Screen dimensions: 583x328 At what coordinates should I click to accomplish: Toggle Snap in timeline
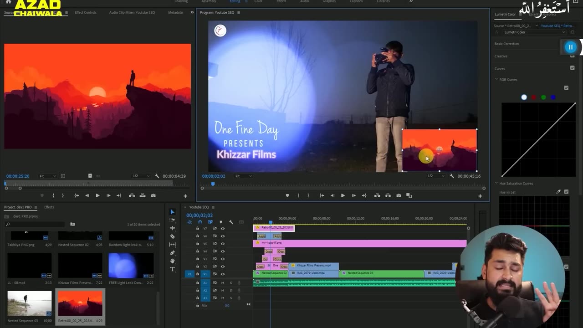pos(200,222)
